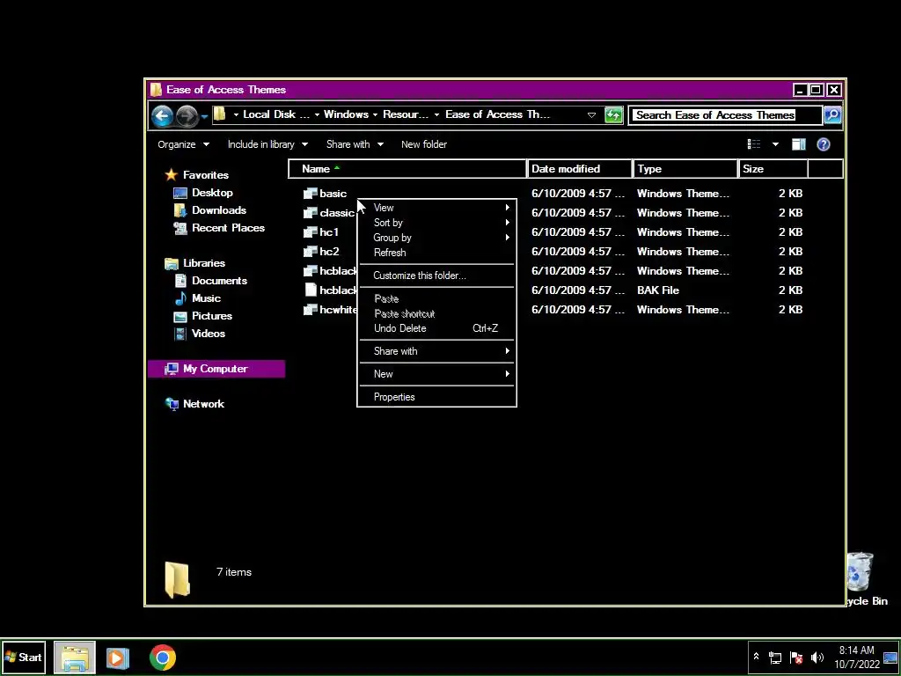Open previous locations dropdown in address bar
This screenshot has width=901, height=676.
(591, 115)
